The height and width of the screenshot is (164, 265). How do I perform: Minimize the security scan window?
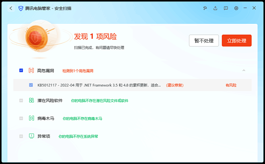tap(246, 8)
